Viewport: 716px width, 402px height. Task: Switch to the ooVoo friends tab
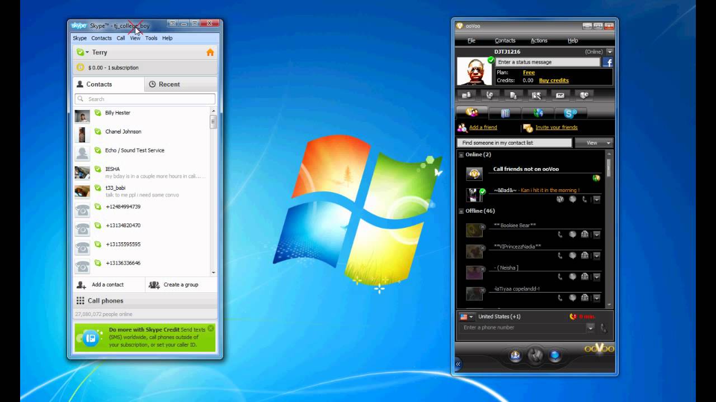coord(472,113)
